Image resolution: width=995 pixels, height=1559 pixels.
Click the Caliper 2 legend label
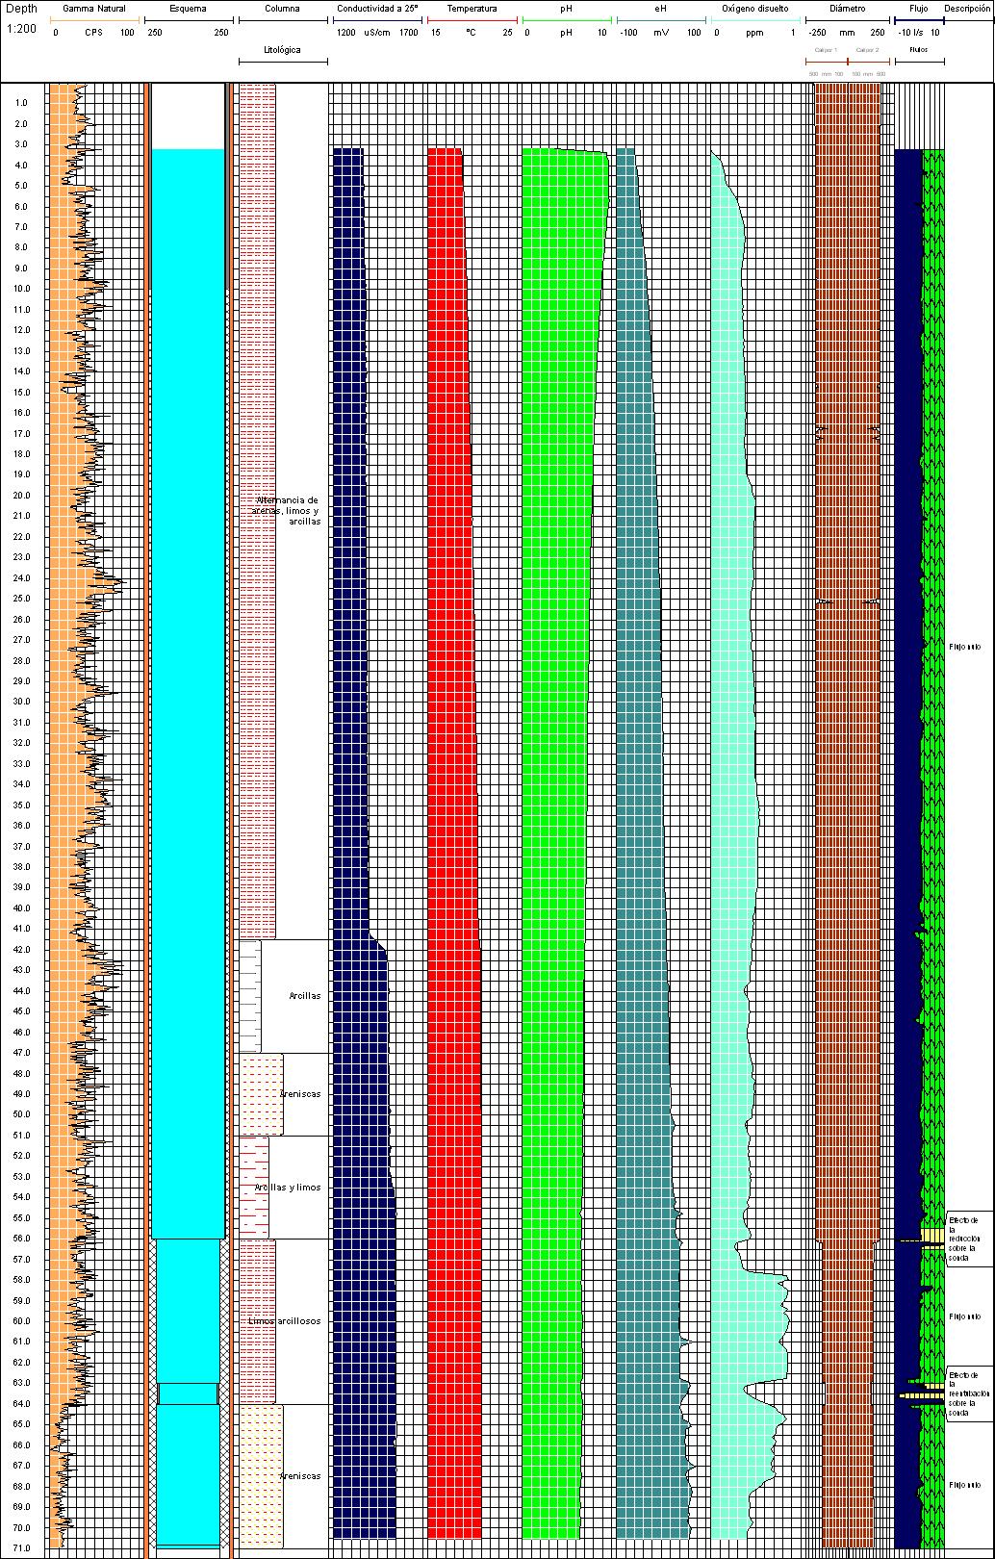[x=867, y=49]
